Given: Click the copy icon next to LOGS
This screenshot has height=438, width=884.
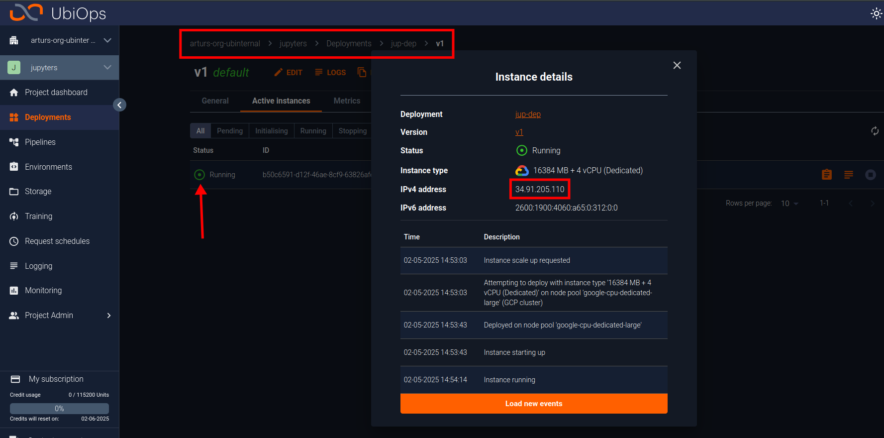Looking at the screenshot, I should click(x=362, y=73).
